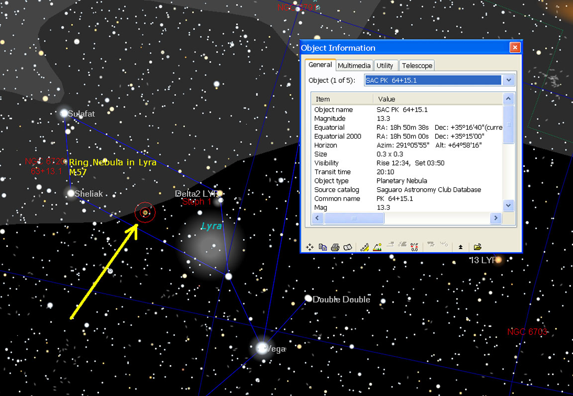The height and width of the screenshot is (396, 573).
Task: Print the object information report
Action: click(335, 247)
